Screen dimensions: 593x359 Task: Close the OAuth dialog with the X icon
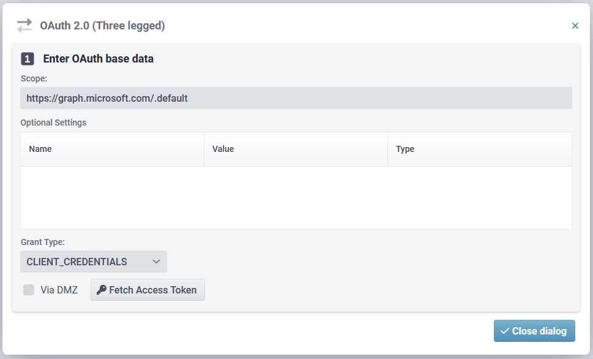click(575, 26)
